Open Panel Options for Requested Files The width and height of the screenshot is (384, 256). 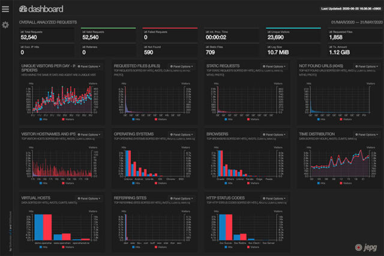tap(180, 67)
